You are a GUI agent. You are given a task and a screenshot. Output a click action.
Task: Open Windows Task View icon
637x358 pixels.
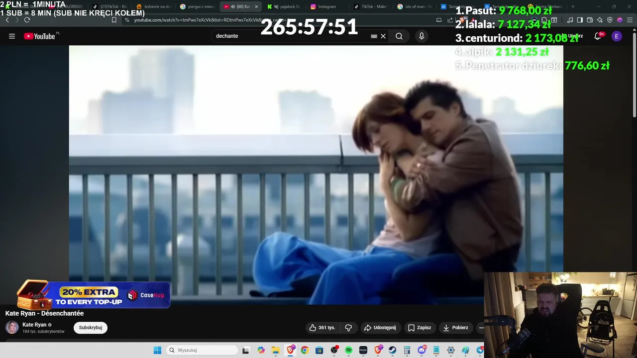point(246,350)
